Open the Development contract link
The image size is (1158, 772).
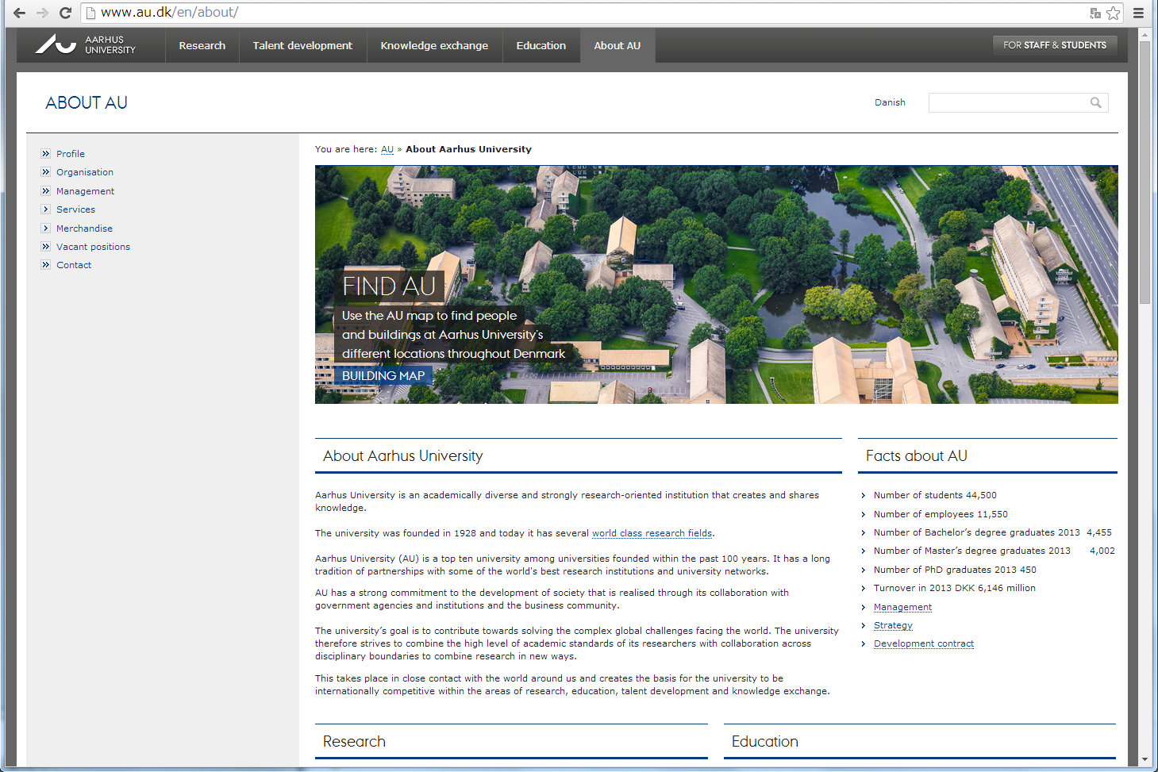point(924,643)
